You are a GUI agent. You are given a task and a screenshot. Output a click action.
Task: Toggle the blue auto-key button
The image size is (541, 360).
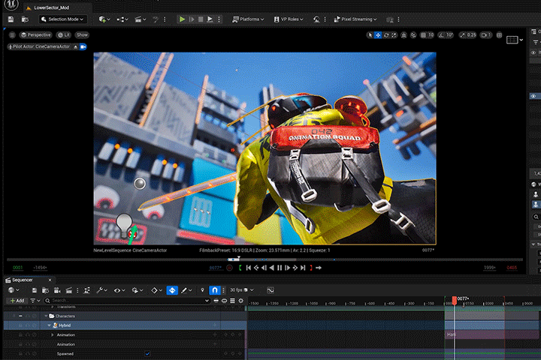[172, 290]
